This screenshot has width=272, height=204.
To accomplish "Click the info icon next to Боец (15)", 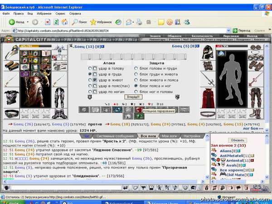I will click(x=103, y=47).
